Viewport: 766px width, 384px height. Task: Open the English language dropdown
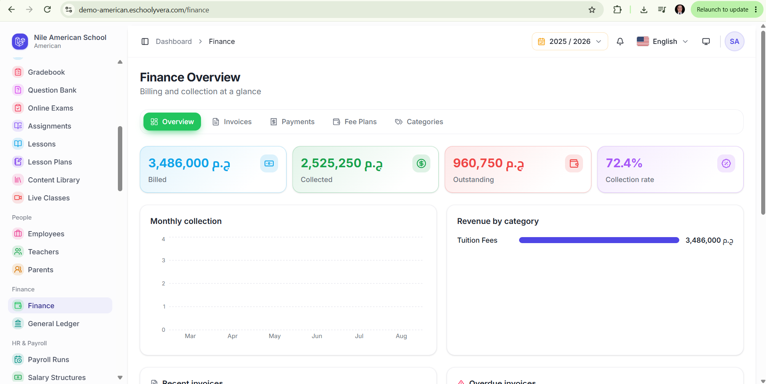coord(662,42)
